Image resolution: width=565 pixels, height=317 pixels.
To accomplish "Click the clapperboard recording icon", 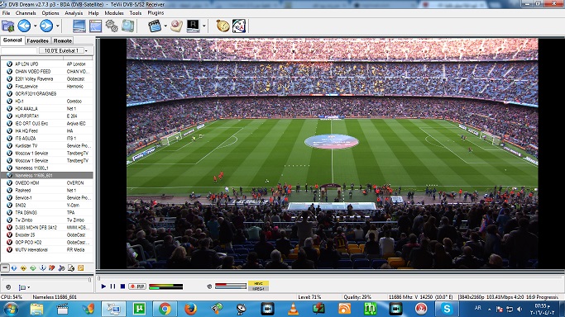I will tap(155, 26).
